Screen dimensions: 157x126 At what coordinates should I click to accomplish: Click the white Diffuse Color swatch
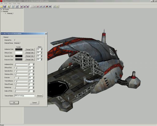click(19, 53)
